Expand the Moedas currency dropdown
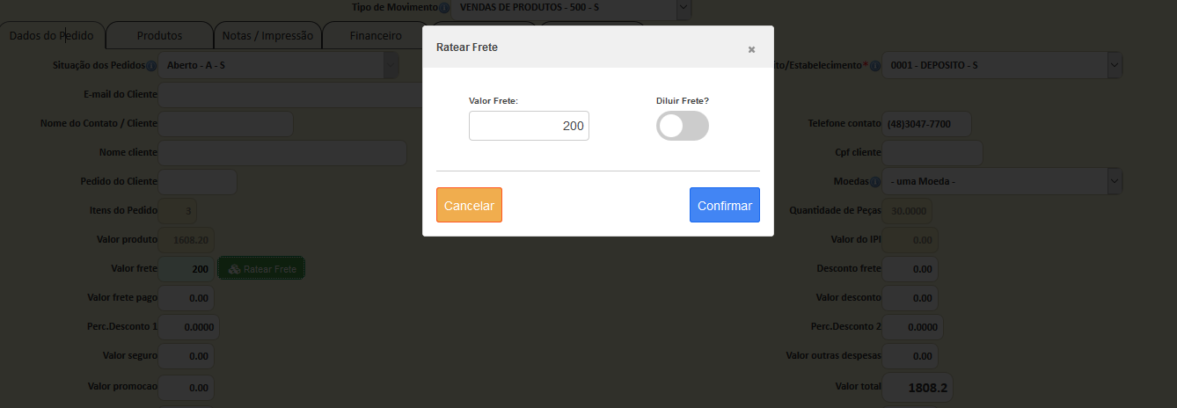 1115,181
